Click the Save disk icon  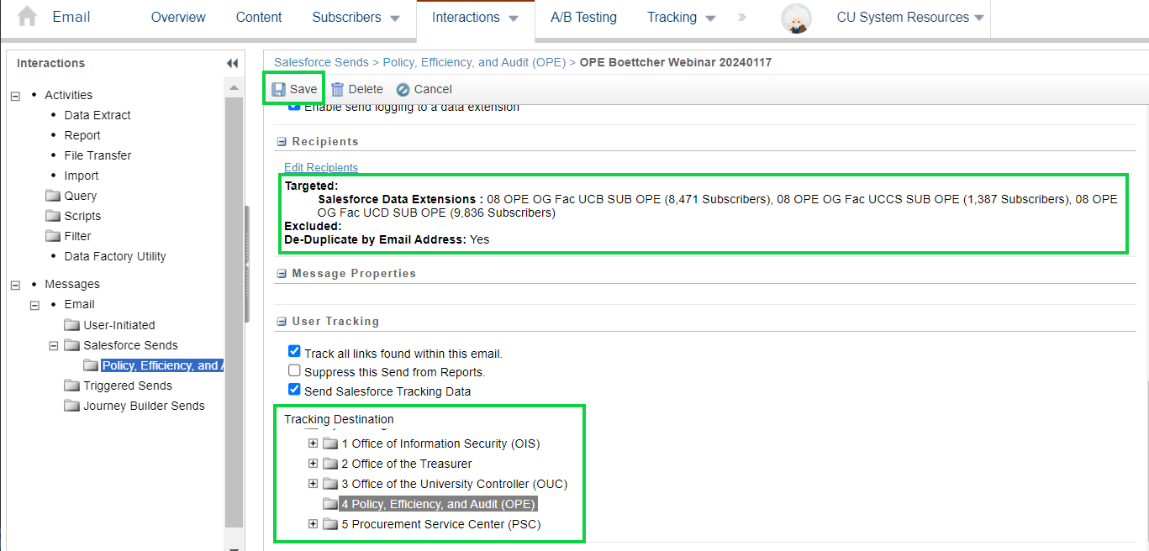(x=278, y=89)
